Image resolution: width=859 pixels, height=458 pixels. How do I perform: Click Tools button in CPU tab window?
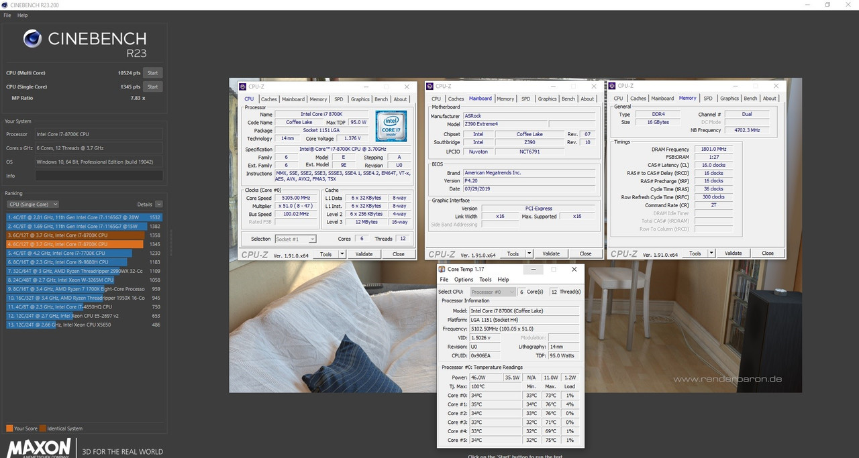(x=326, y=254)
